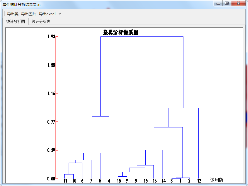The image size is (248, 186).
Task: Click the 0.77 y-axis tick label
Action: (51, 122)
